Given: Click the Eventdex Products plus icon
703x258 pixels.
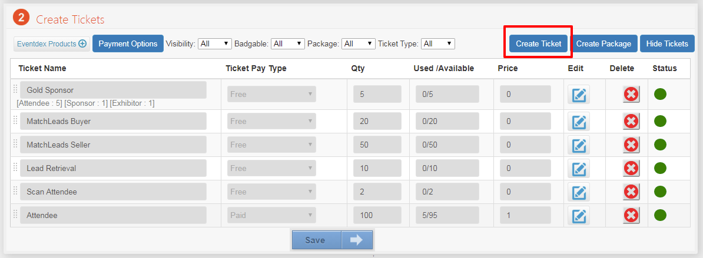Looking at the screenshot, I should point(82,43).
